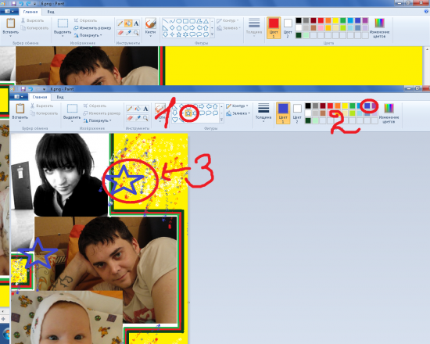Click Изменение цветов in front Paint window
Viewport: 430px width, 344px height.
[389, 113]
